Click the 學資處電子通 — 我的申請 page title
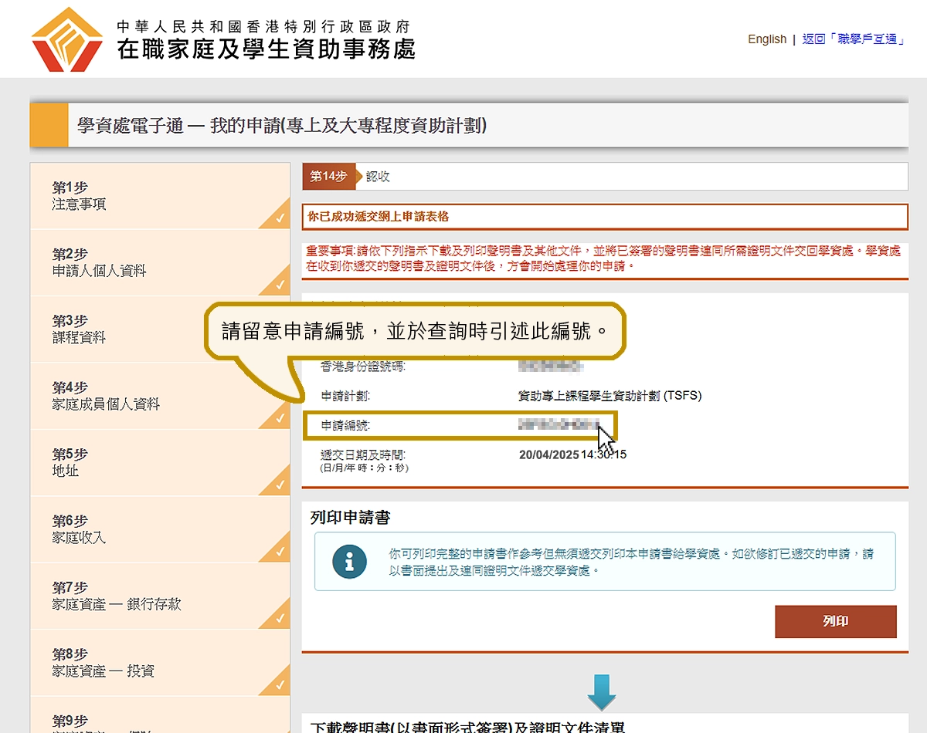The image size is (927, 733). (x=282, y=125)
